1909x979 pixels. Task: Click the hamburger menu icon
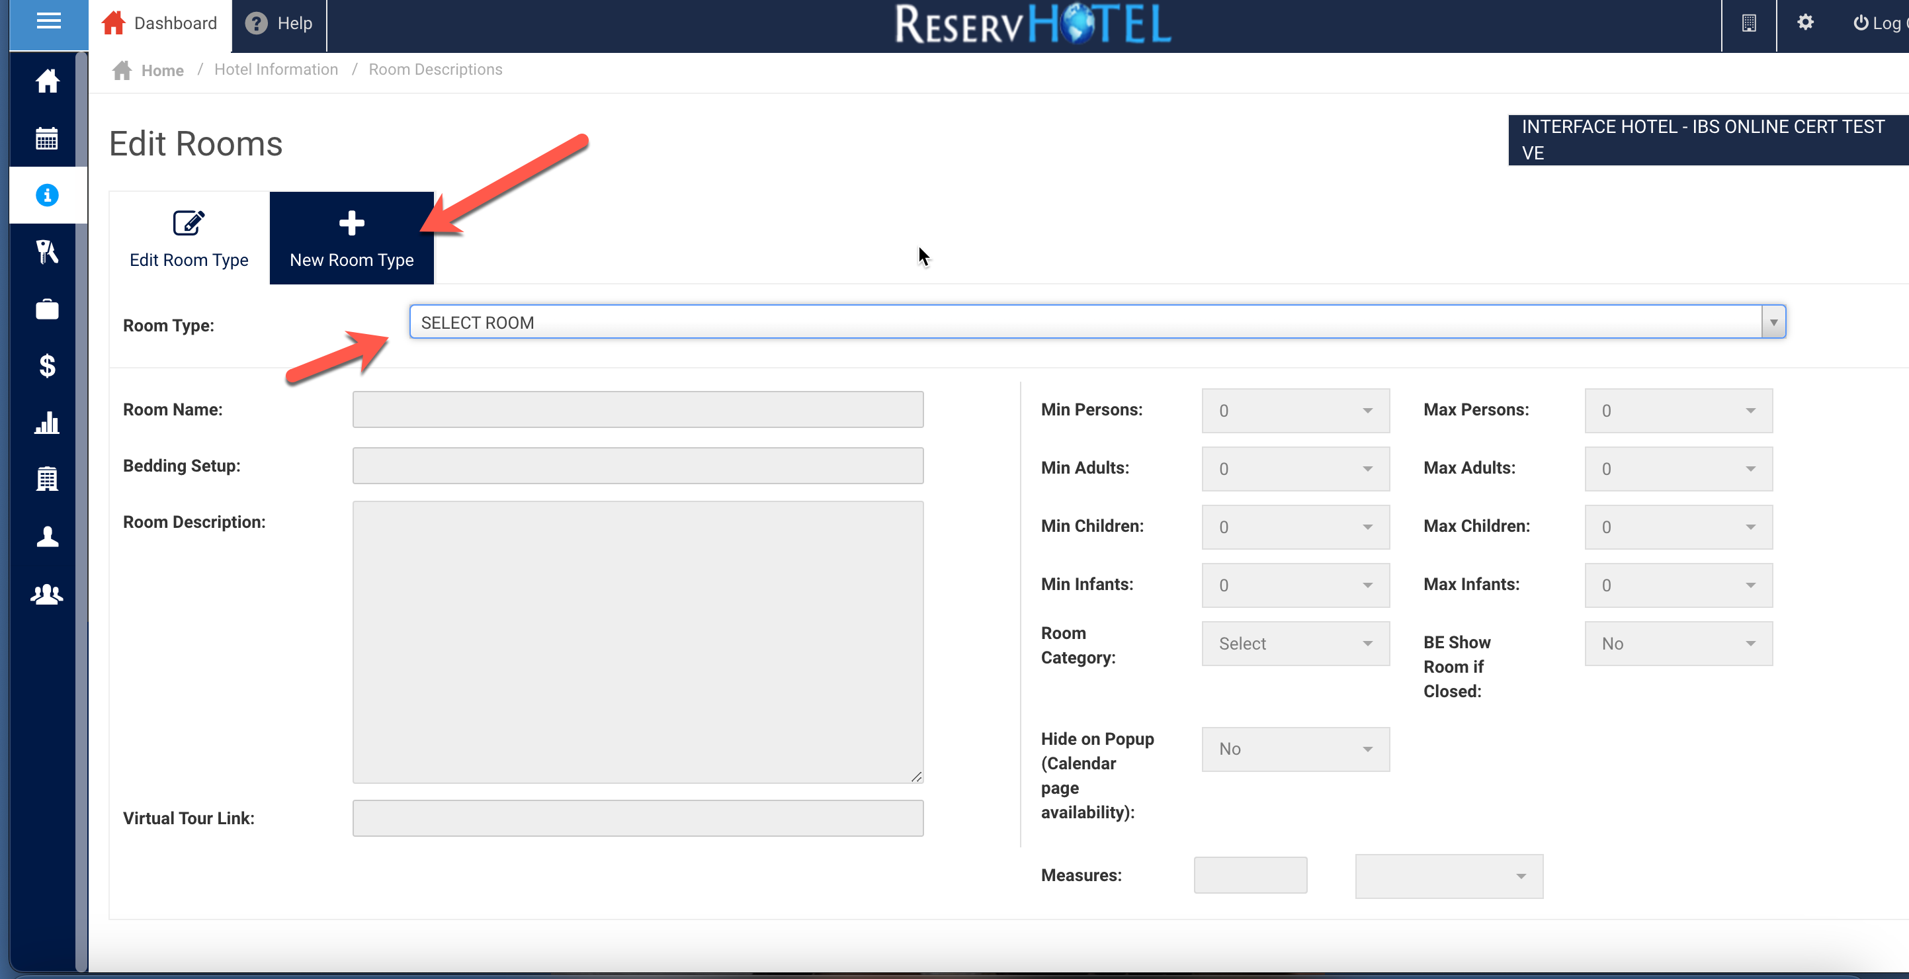[48, 21]
